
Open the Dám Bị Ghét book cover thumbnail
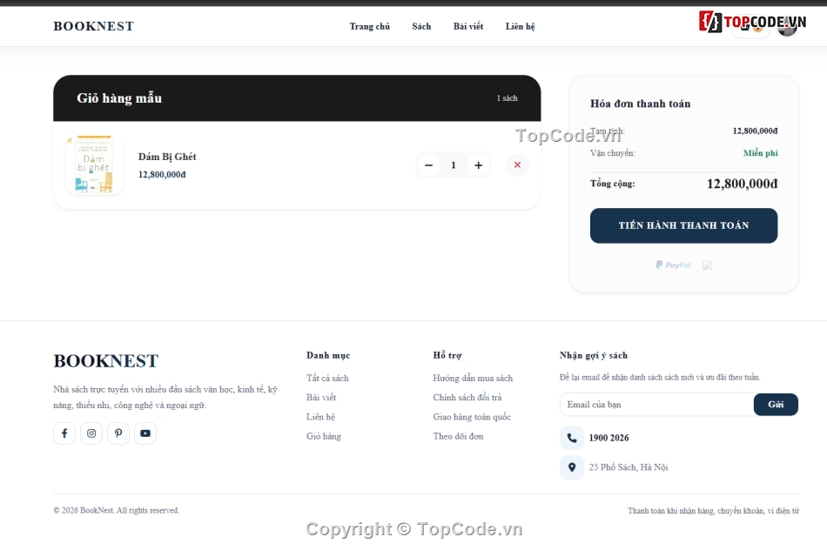[x=94, y=165]
